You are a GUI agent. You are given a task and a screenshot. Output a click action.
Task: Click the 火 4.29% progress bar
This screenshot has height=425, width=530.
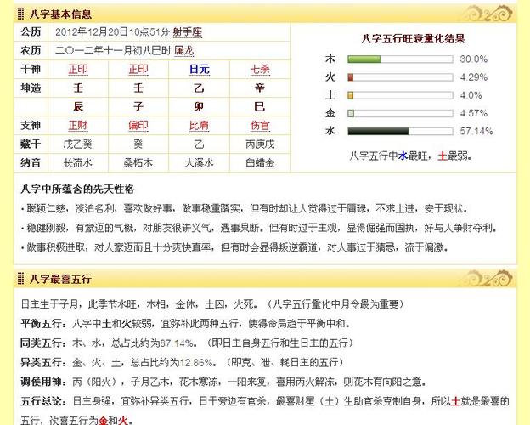pos(400,77)
